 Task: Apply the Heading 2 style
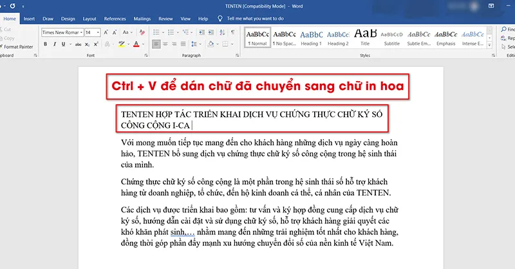(x=338, y=37)
